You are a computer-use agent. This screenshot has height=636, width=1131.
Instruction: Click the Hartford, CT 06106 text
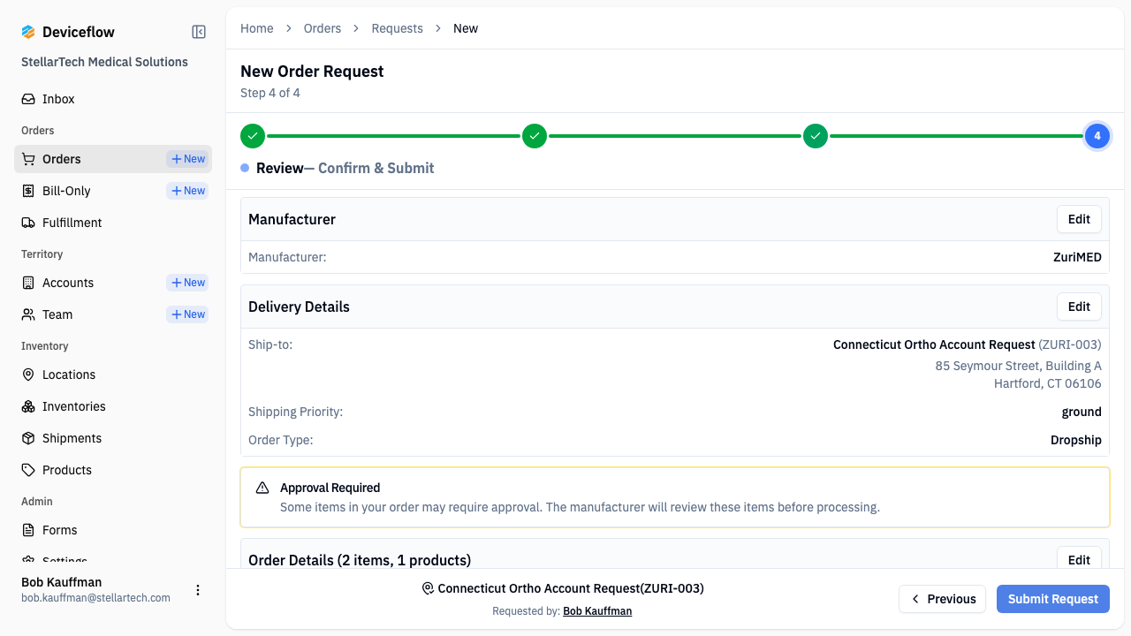(x=1048, y=383)
